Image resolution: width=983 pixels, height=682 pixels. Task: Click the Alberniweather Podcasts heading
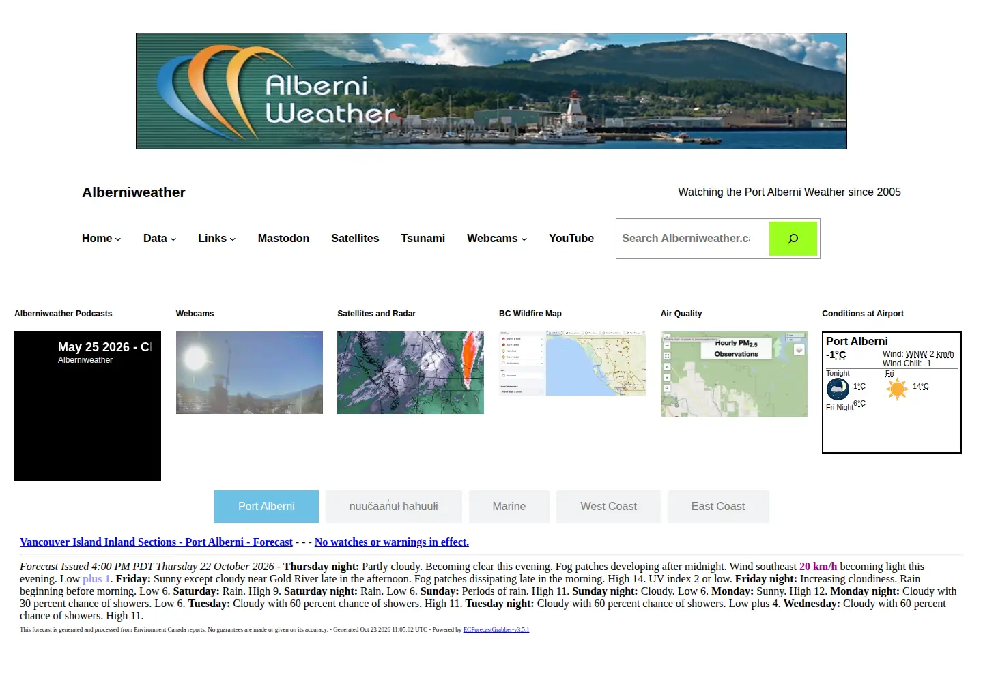coord(63,314)
